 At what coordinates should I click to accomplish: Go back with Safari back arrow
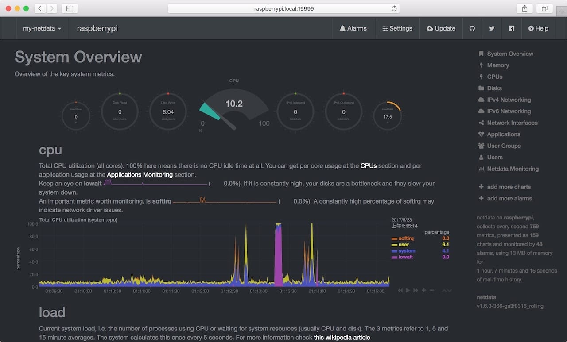[40, 8]
